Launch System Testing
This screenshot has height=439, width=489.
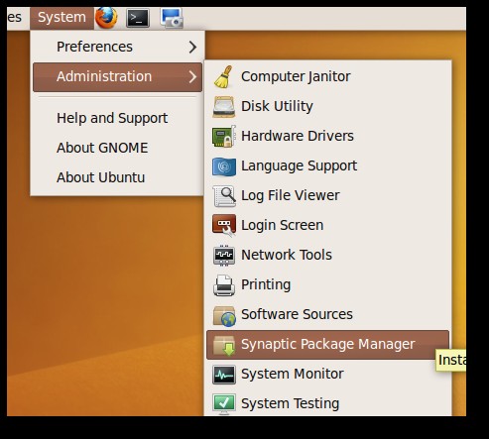tap(327, 403)
